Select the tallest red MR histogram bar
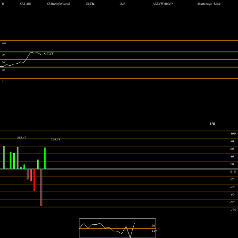Viewport: 238px width, 238px height. point(41,188)
